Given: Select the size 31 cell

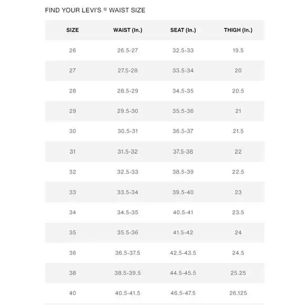Looking at the screenshot, I should tap(73, 151).
